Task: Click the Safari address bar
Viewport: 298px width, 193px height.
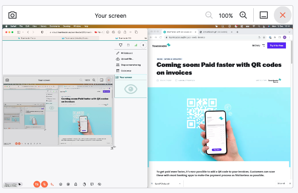Action: [75, 32]
